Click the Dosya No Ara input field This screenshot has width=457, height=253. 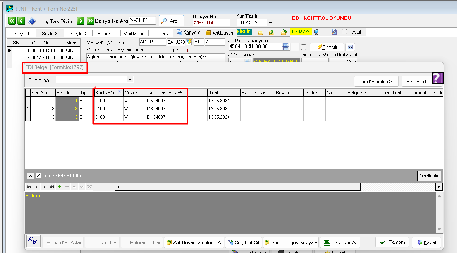[x=142, y=21]
